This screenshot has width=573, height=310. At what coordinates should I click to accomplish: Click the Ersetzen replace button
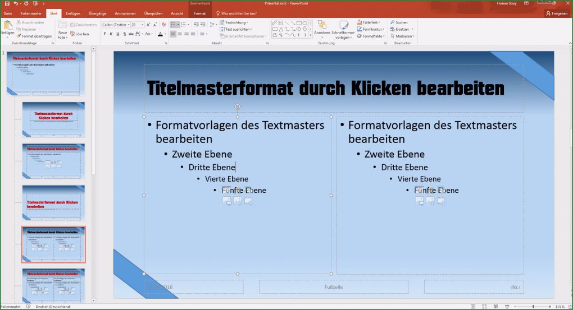pos(401,29)
